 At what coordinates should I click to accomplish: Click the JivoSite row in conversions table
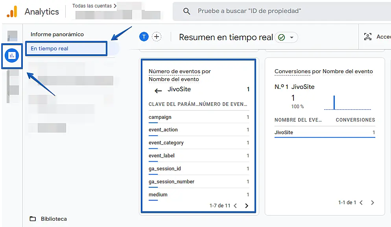point(325,133)
